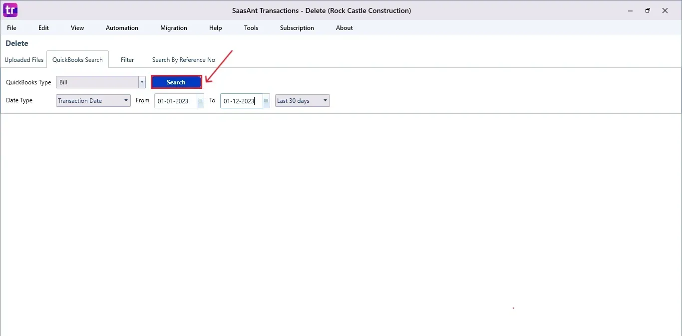Image resolution: width=682 pixels, height=336 pixels.
Task: Minimize the SaasAnt Transactions window
Action: (x=630, y=10)
